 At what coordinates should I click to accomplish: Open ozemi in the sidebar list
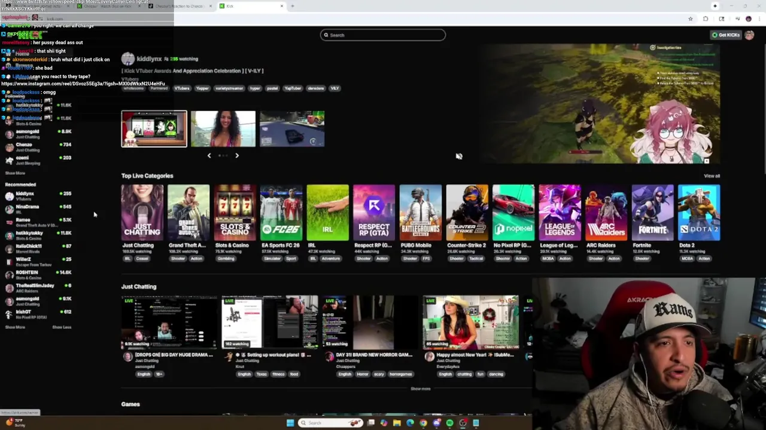(x=39, y=159)
